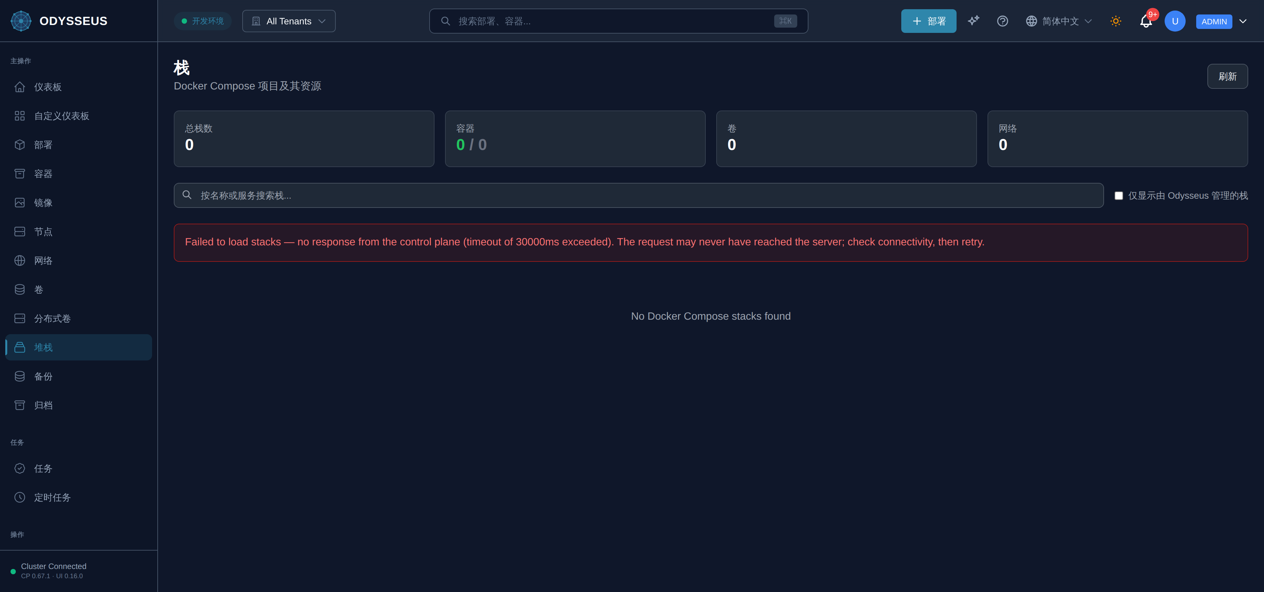This screenshot has width=1264, height=592.
Task: Click the 部署 deploy button
Action: click(x=928, y=21)
